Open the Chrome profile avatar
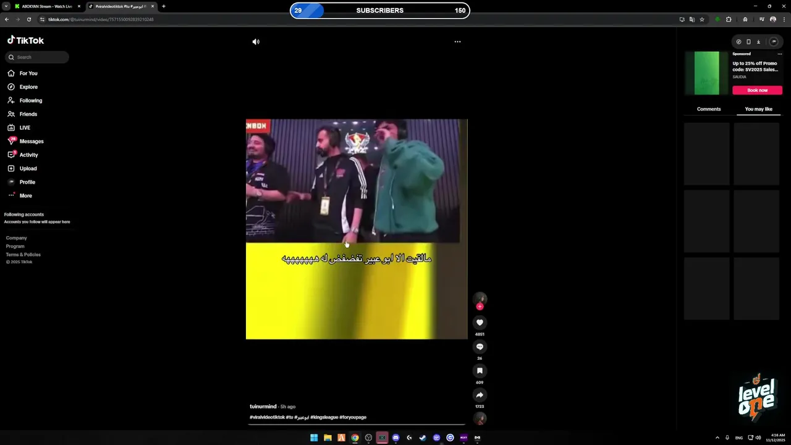Image resolution: width=791 pixels, height=445 pixels. pos(773,19)
